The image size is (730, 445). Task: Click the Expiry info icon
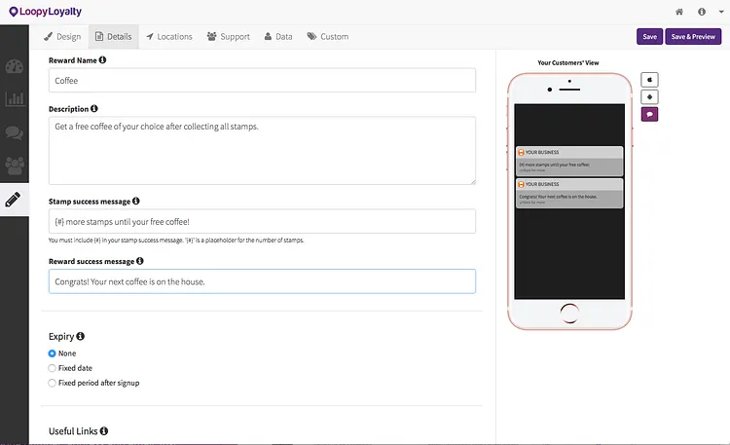[x=80, y=336]
